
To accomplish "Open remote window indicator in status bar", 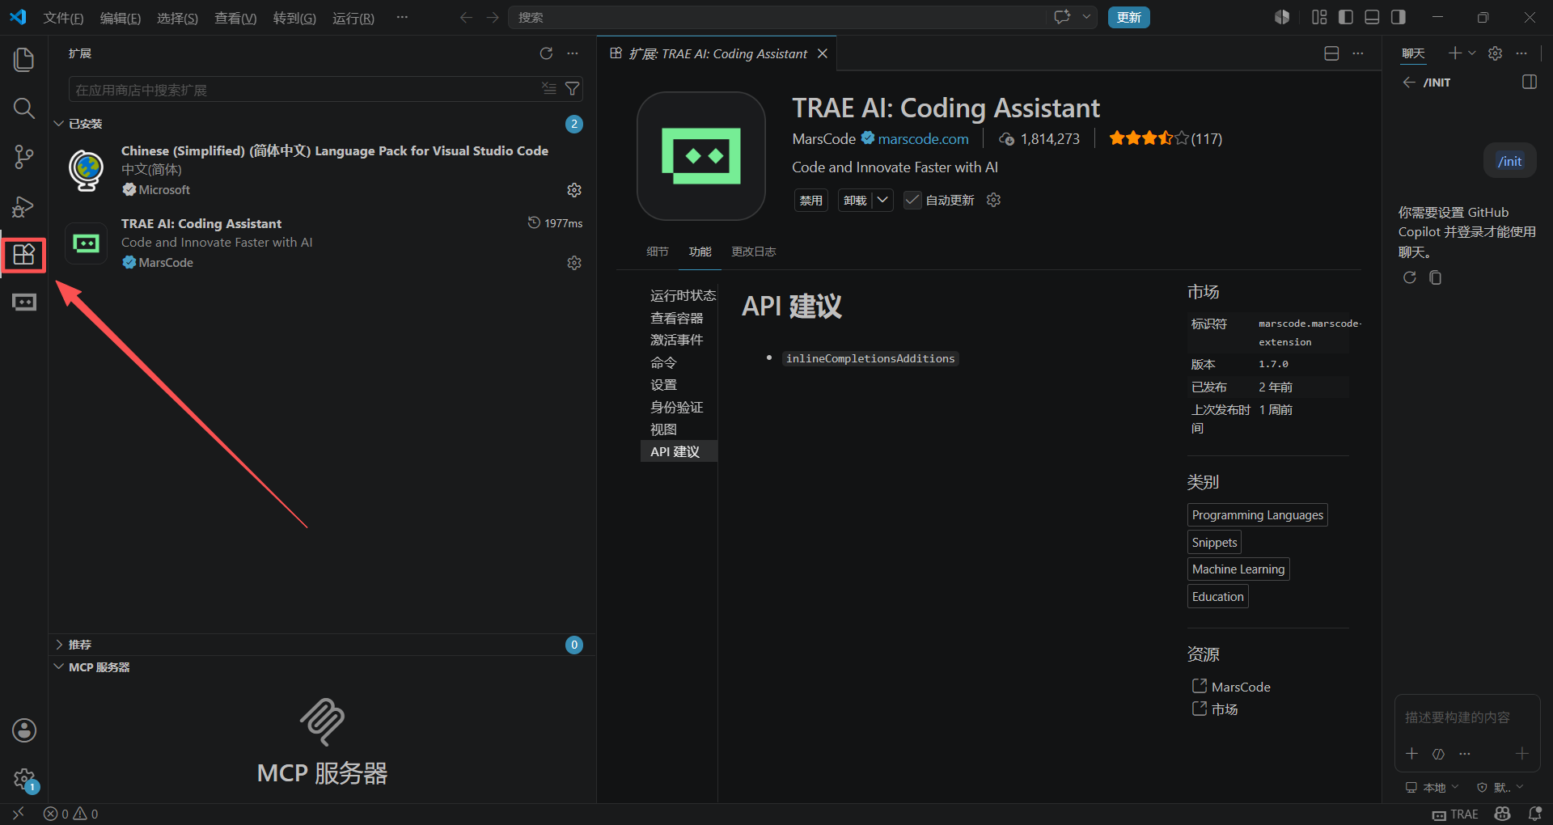I will tap(18, 814).
